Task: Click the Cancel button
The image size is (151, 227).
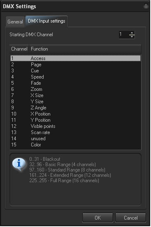Action: pos(130,218)
